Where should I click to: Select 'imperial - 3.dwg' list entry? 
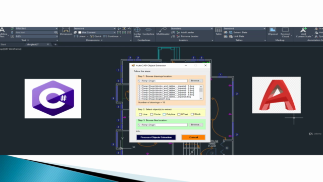coord(166,90)
